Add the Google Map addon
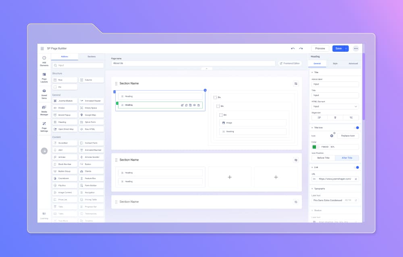This screenshot has width=403, height=257. tap(91, 115)
